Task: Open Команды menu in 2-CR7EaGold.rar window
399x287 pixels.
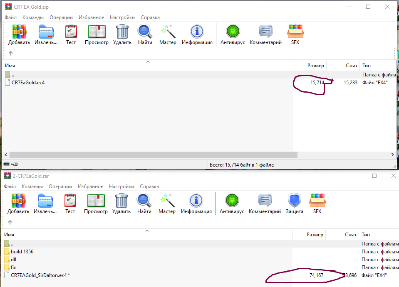Action: point(32,186)
